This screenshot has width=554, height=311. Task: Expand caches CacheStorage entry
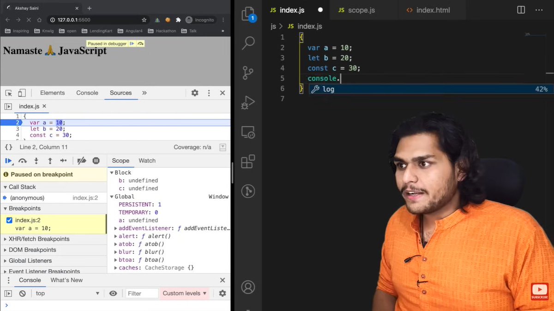click(x=116, y=268)
